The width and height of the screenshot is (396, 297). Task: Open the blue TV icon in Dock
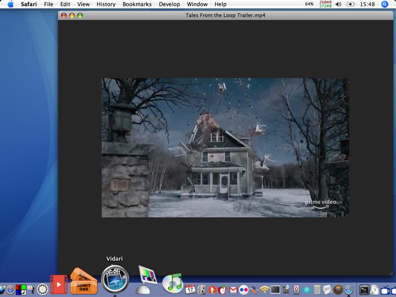coord(386,290)
